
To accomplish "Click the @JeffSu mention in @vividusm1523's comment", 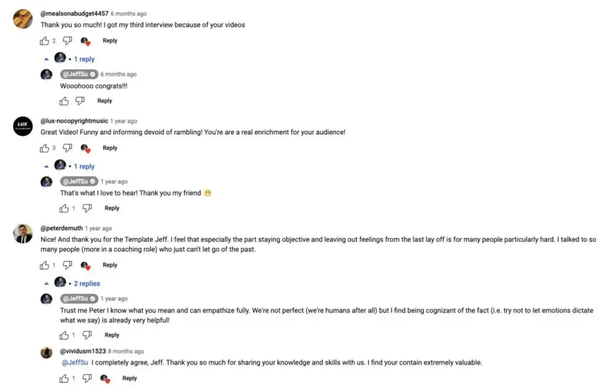I will [75, 362].
